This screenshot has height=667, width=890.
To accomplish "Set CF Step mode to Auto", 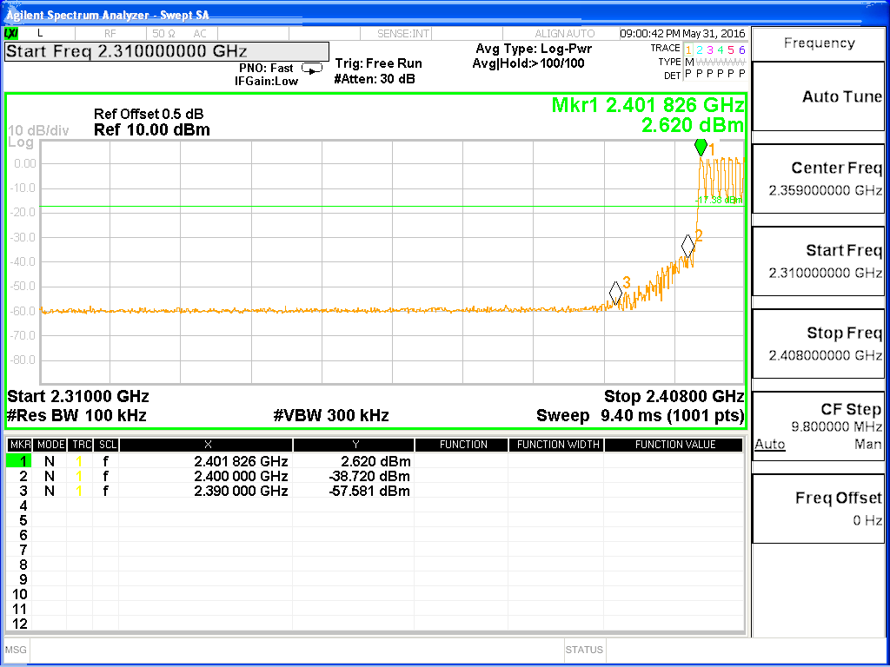I will point(770,444).
